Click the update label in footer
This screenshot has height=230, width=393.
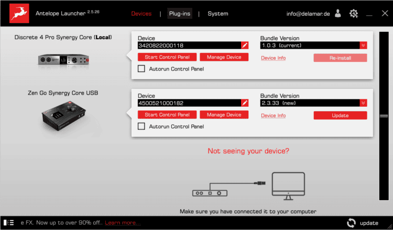[x=369, y=223]
